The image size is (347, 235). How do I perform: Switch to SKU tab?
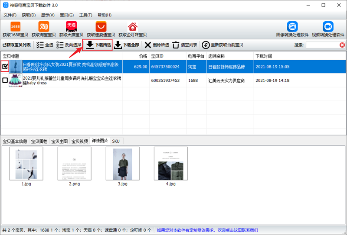pyautogui.click(x=116, y=142)
